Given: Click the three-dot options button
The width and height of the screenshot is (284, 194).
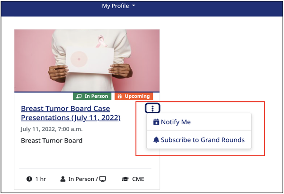Looking at the screenshot, I should tap(152, 109).
